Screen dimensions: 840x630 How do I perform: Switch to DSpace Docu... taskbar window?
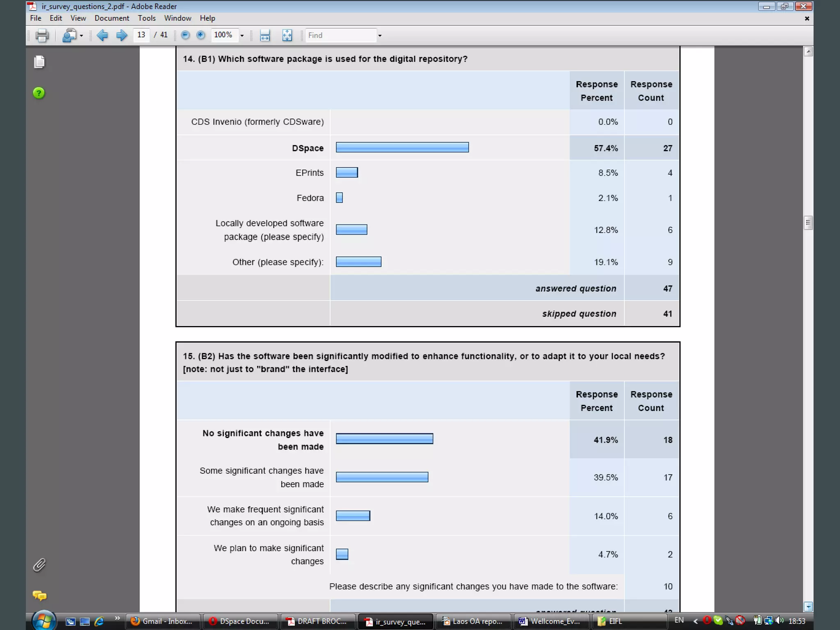240,621
